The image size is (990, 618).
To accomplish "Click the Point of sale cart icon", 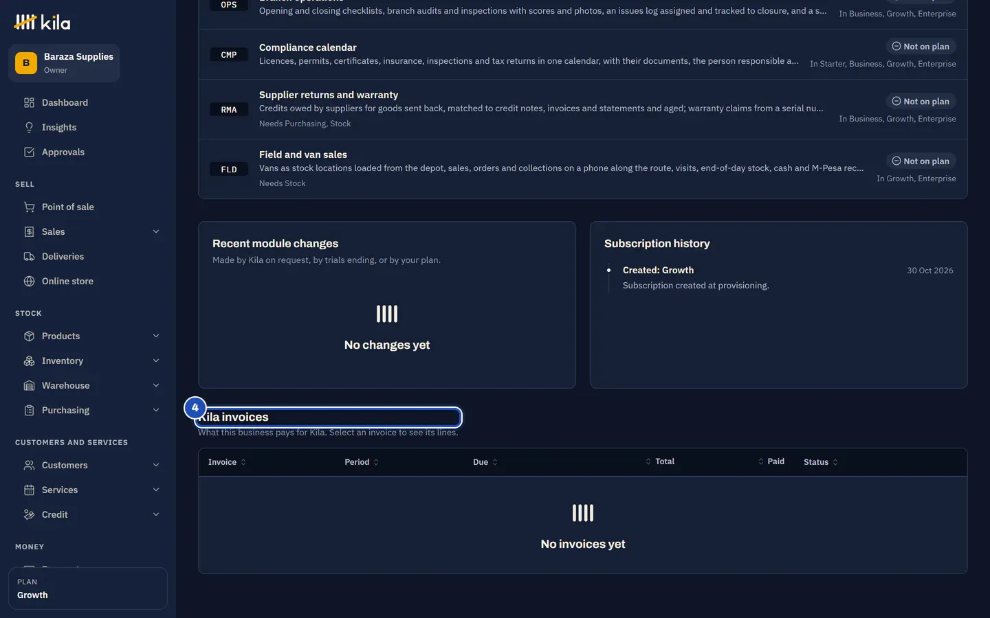I will click(x=29, y=207).
